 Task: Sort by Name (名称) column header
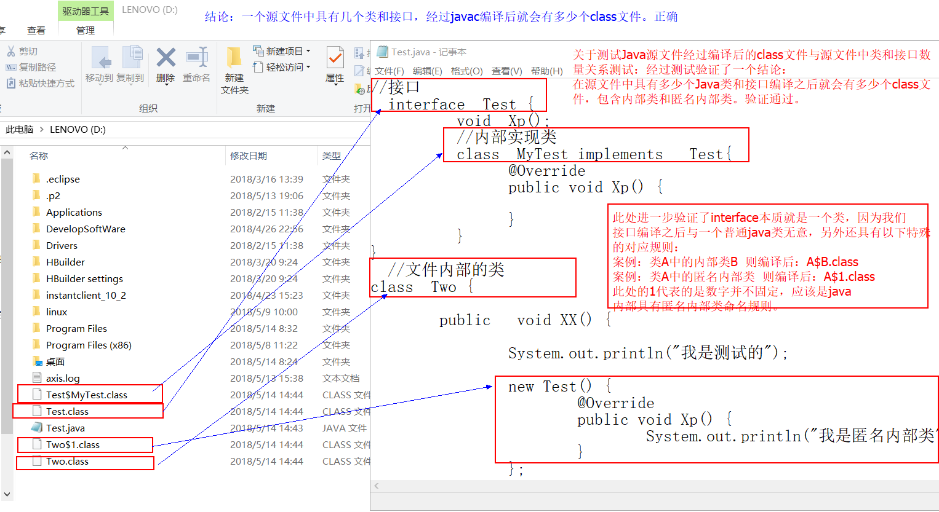click(39, 156)
